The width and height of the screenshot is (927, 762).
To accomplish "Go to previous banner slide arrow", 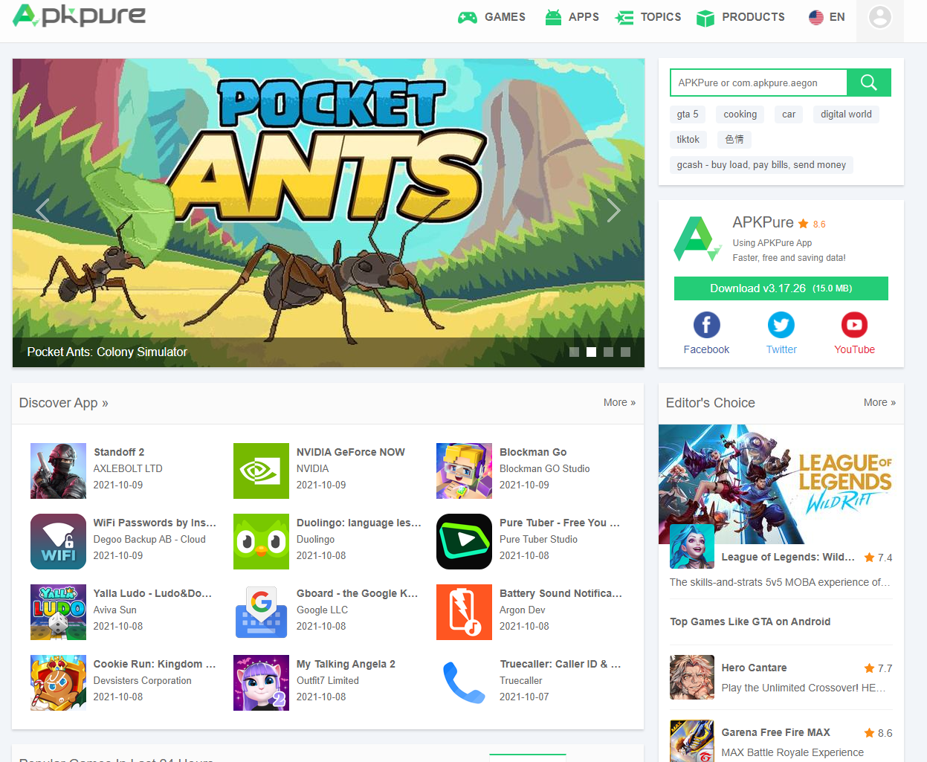I will (42, 210).
